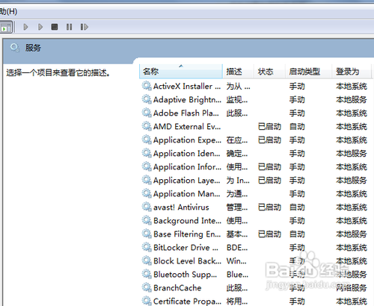The image size is (374, 306).
Task: Click the Block Level Back... service name
Action: 187,261
